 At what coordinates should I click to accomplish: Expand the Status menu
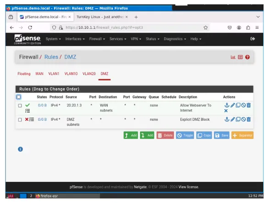pyautogui.click(x=153, y=39)
